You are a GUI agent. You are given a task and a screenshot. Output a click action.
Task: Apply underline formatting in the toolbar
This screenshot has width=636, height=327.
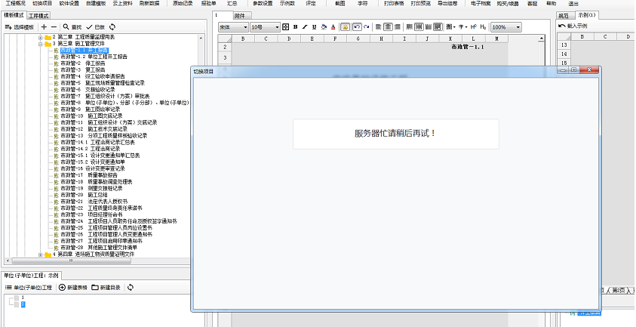(x=314, y=27)
